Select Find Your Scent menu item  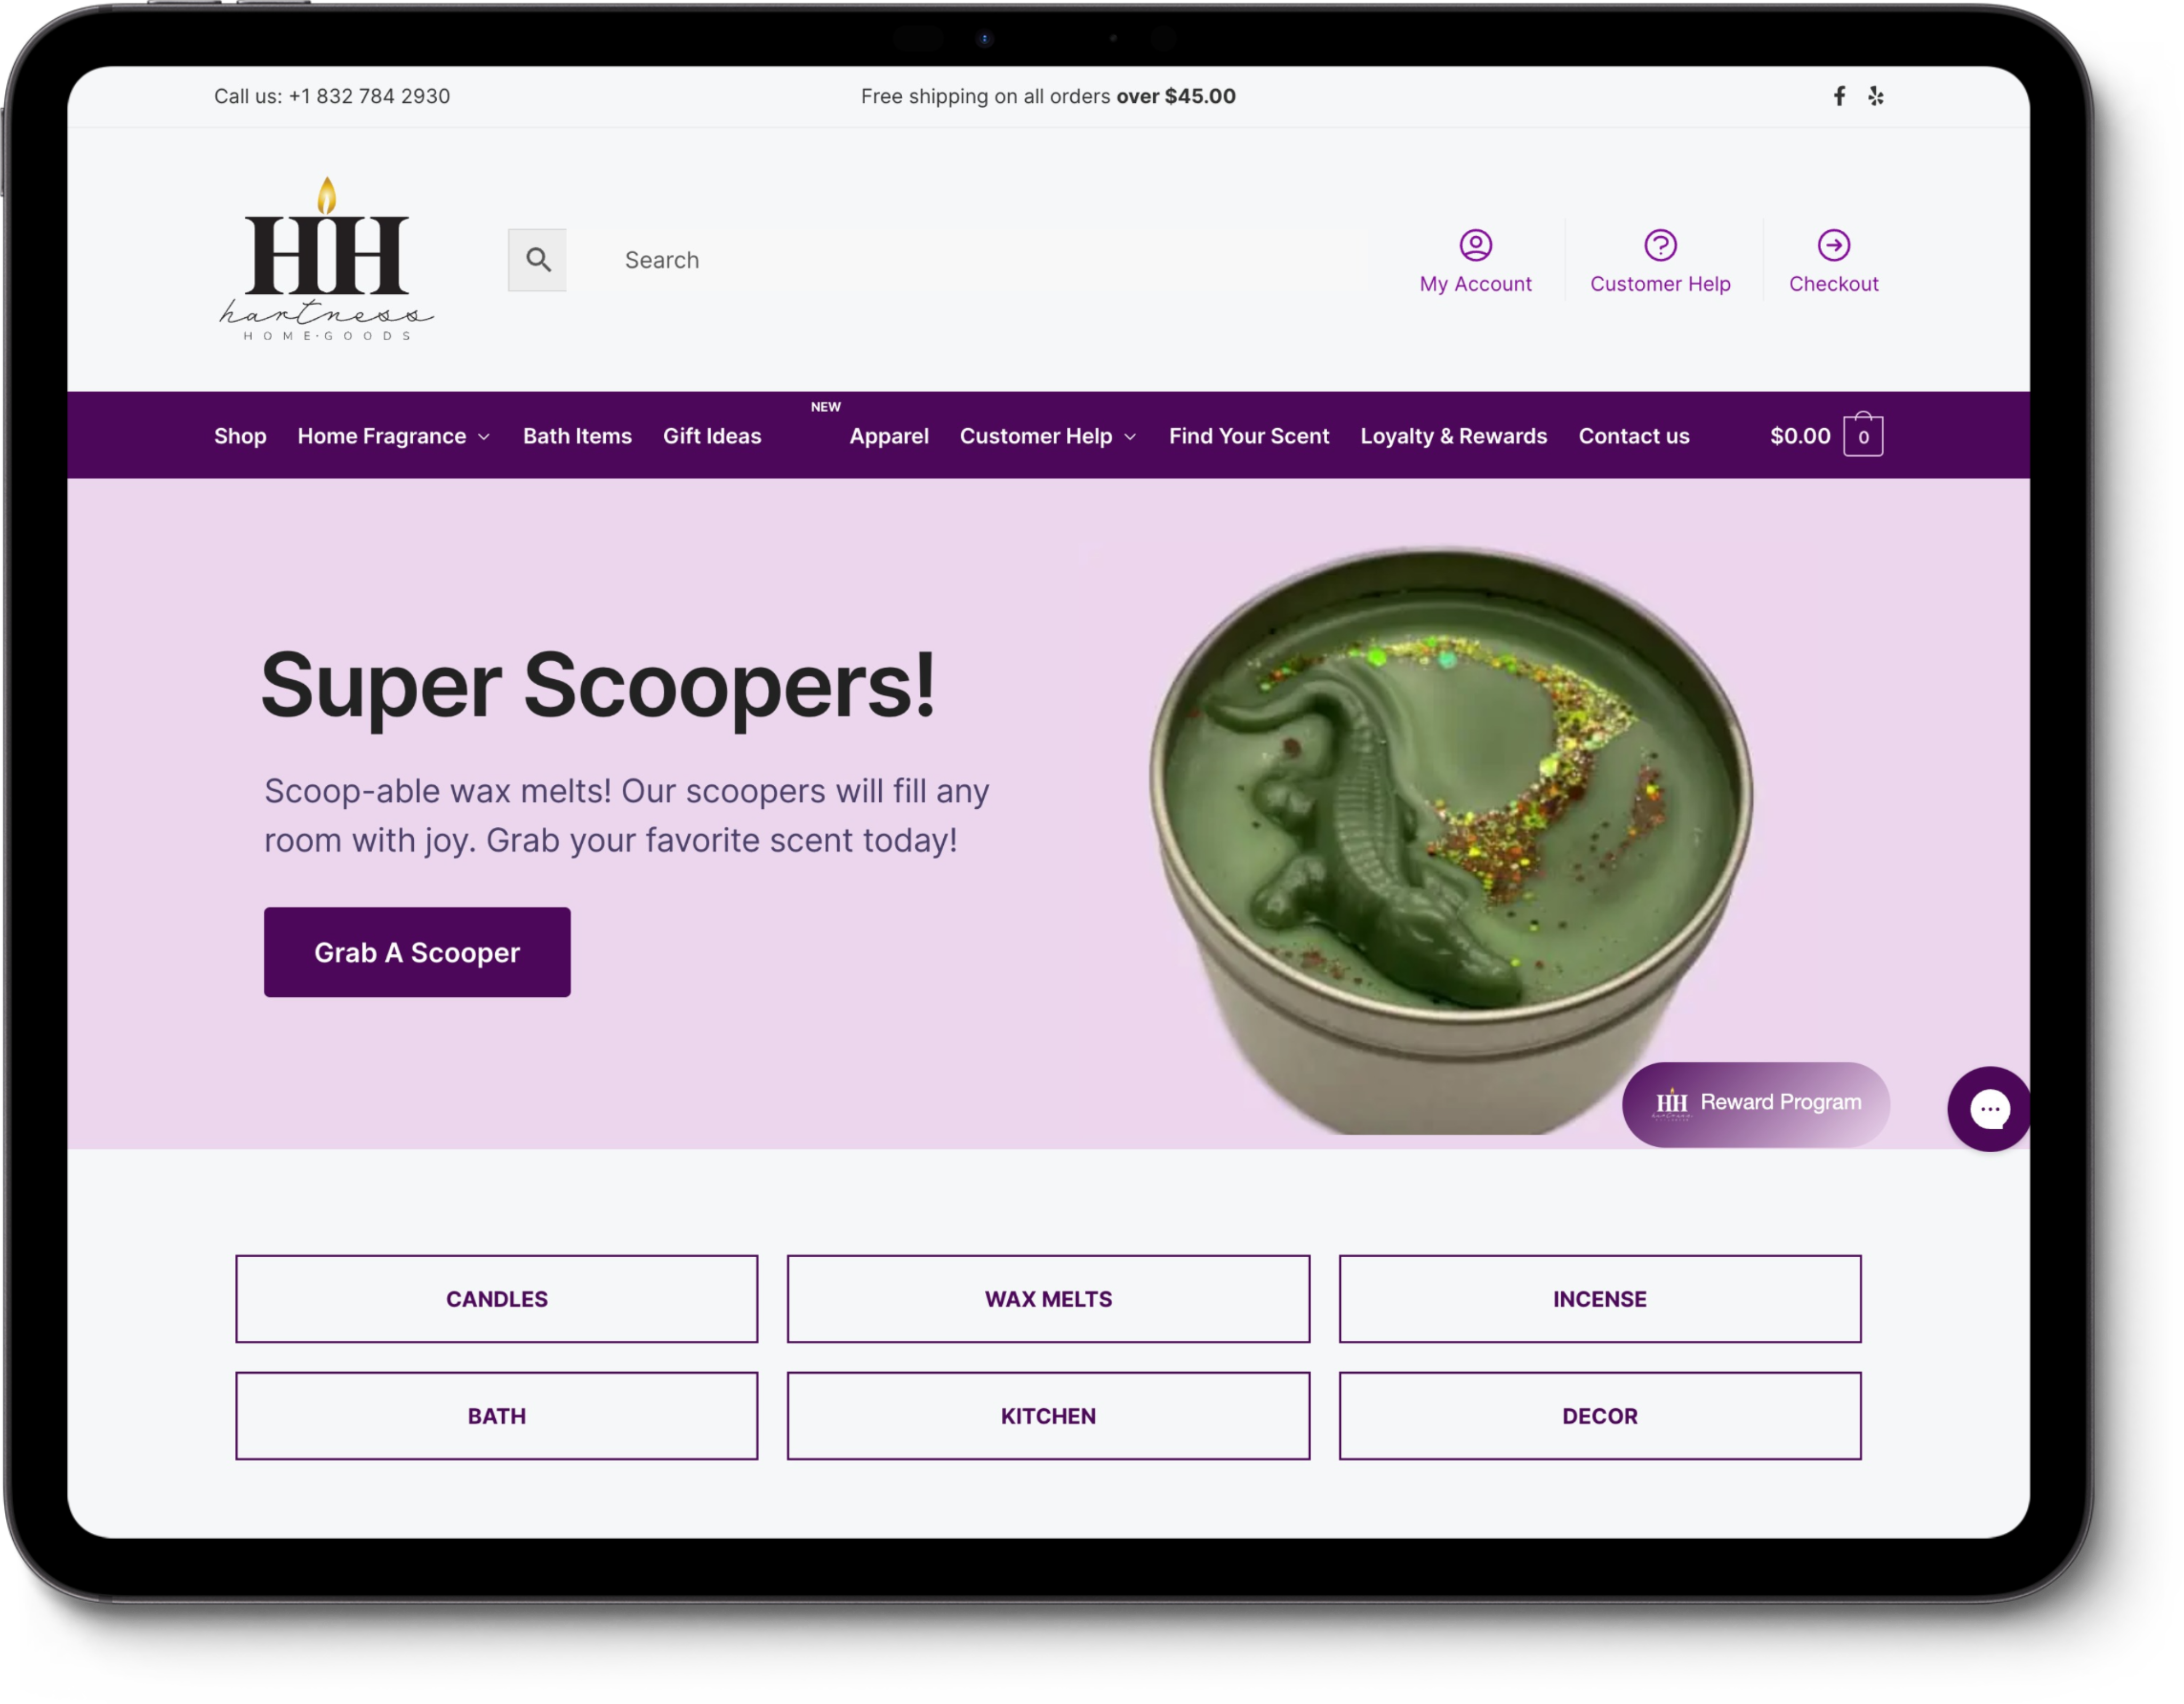pos(1248,436)
